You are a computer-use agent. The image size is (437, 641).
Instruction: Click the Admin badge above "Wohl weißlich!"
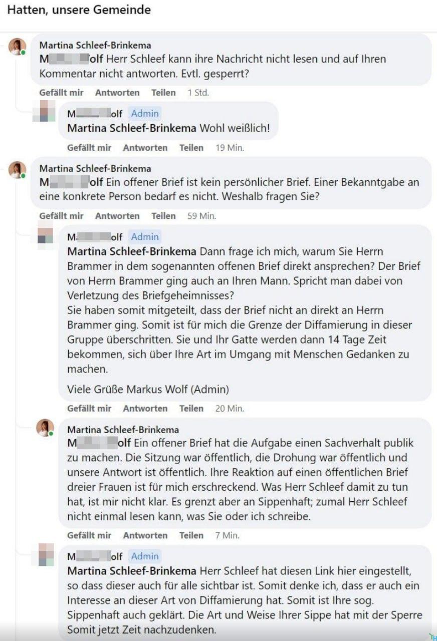145,114
